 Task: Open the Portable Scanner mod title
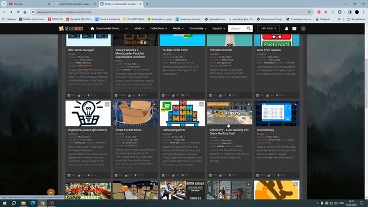coord(221,50)
